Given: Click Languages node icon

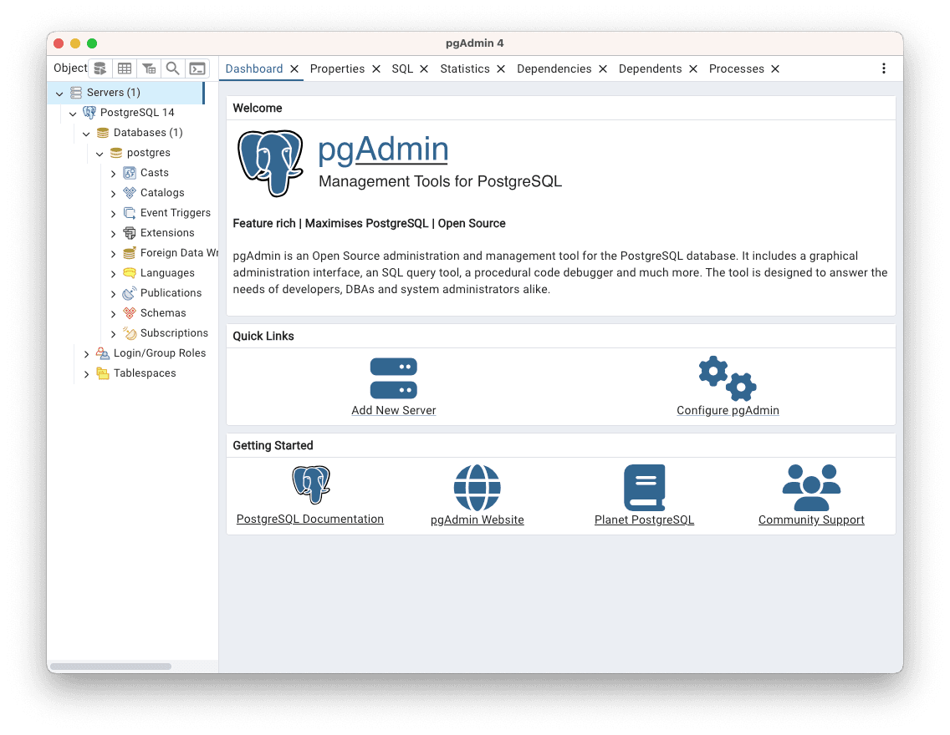Looking at the screenshot, I should coord(130,273).
